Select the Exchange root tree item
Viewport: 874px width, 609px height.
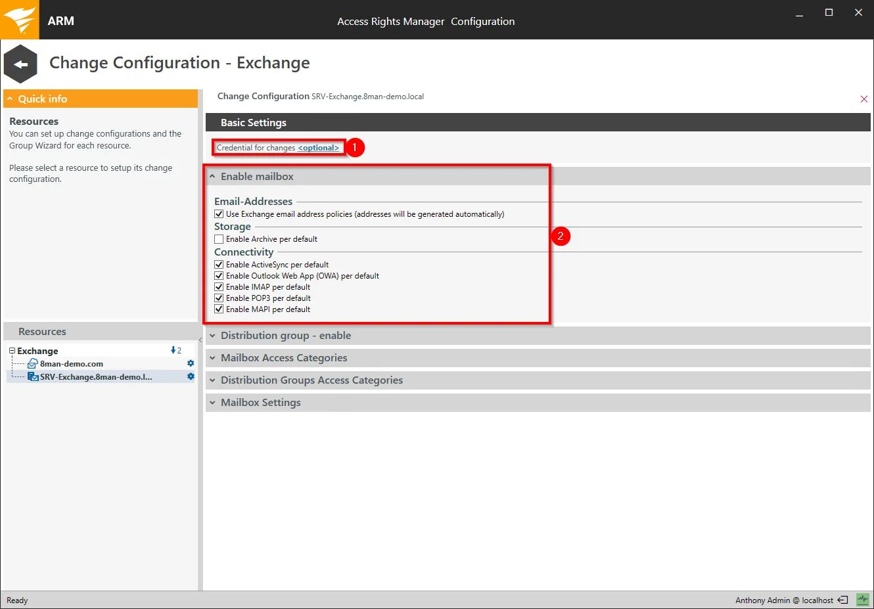(x=37, y=351)
